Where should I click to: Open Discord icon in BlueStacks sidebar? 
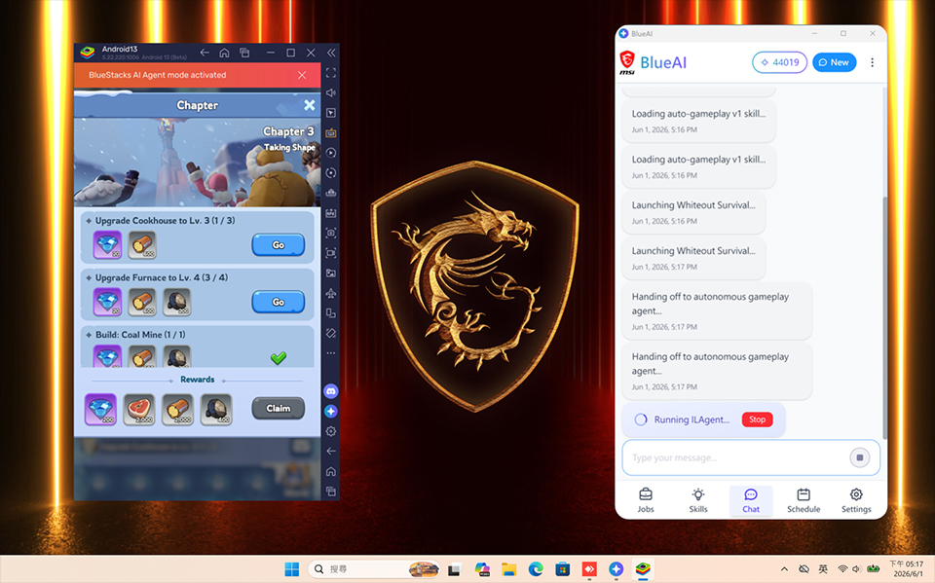331,391
